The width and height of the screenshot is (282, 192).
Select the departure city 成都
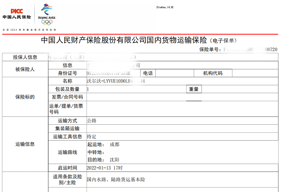click(x=115, y=144)
